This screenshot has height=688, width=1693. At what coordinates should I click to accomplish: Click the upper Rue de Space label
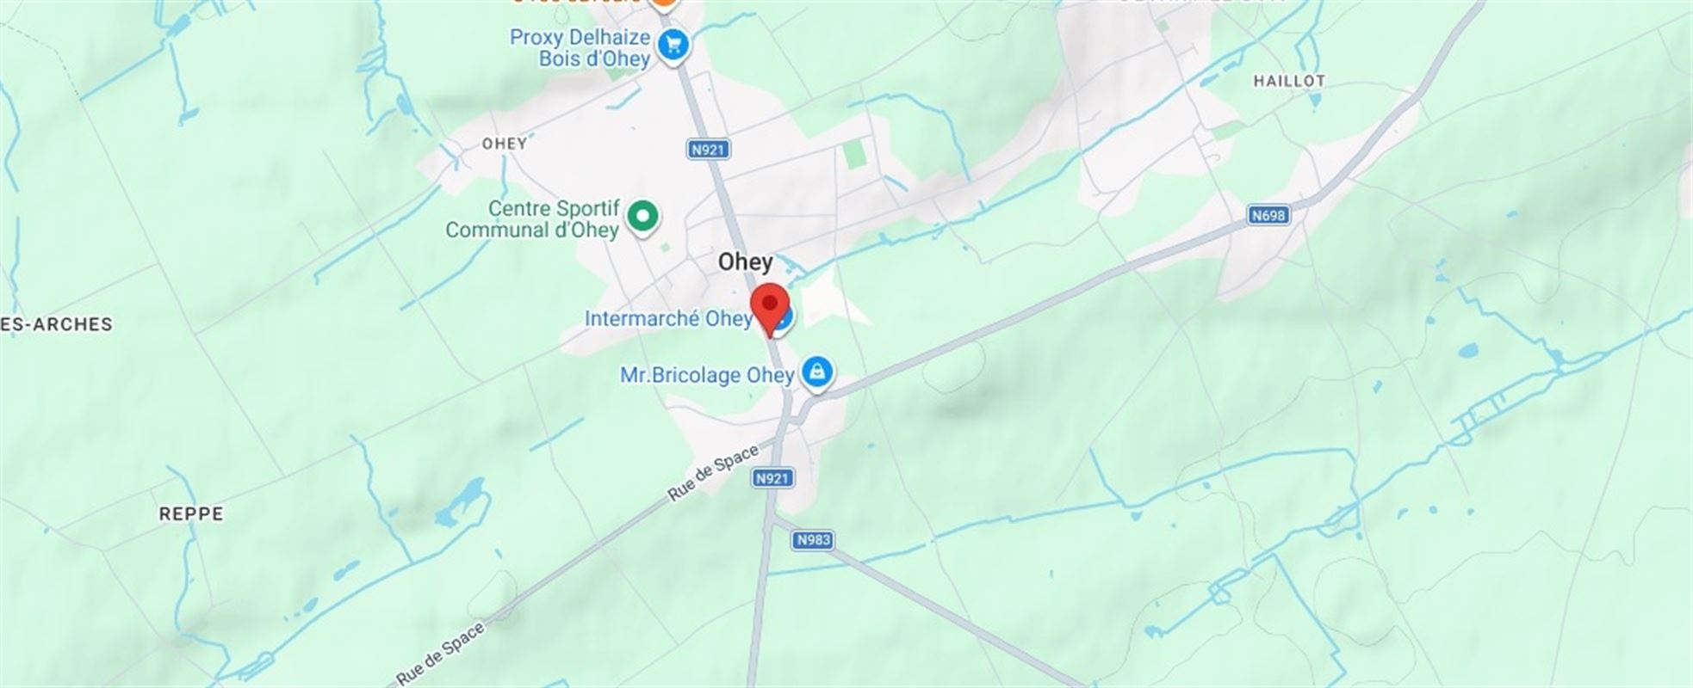coord(713,473)
